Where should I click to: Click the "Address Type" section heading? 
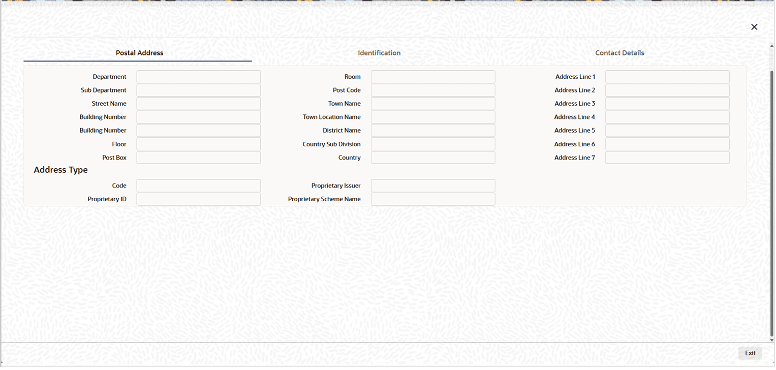[60, 170]
